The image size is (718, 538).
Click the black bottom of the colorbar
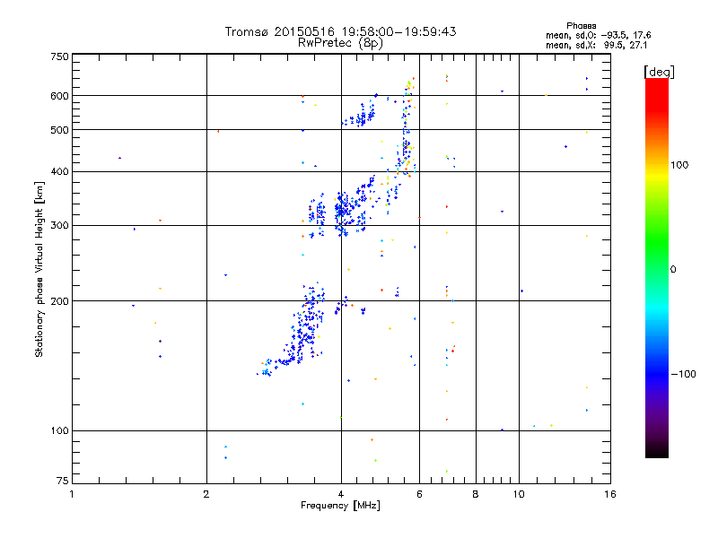click(657, 451)
